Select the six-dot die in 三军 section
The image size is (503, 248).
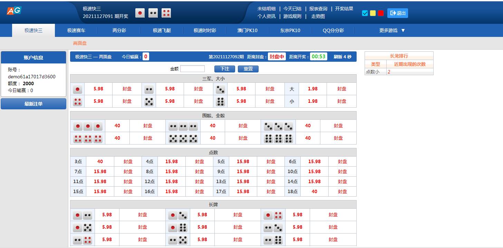220,101
